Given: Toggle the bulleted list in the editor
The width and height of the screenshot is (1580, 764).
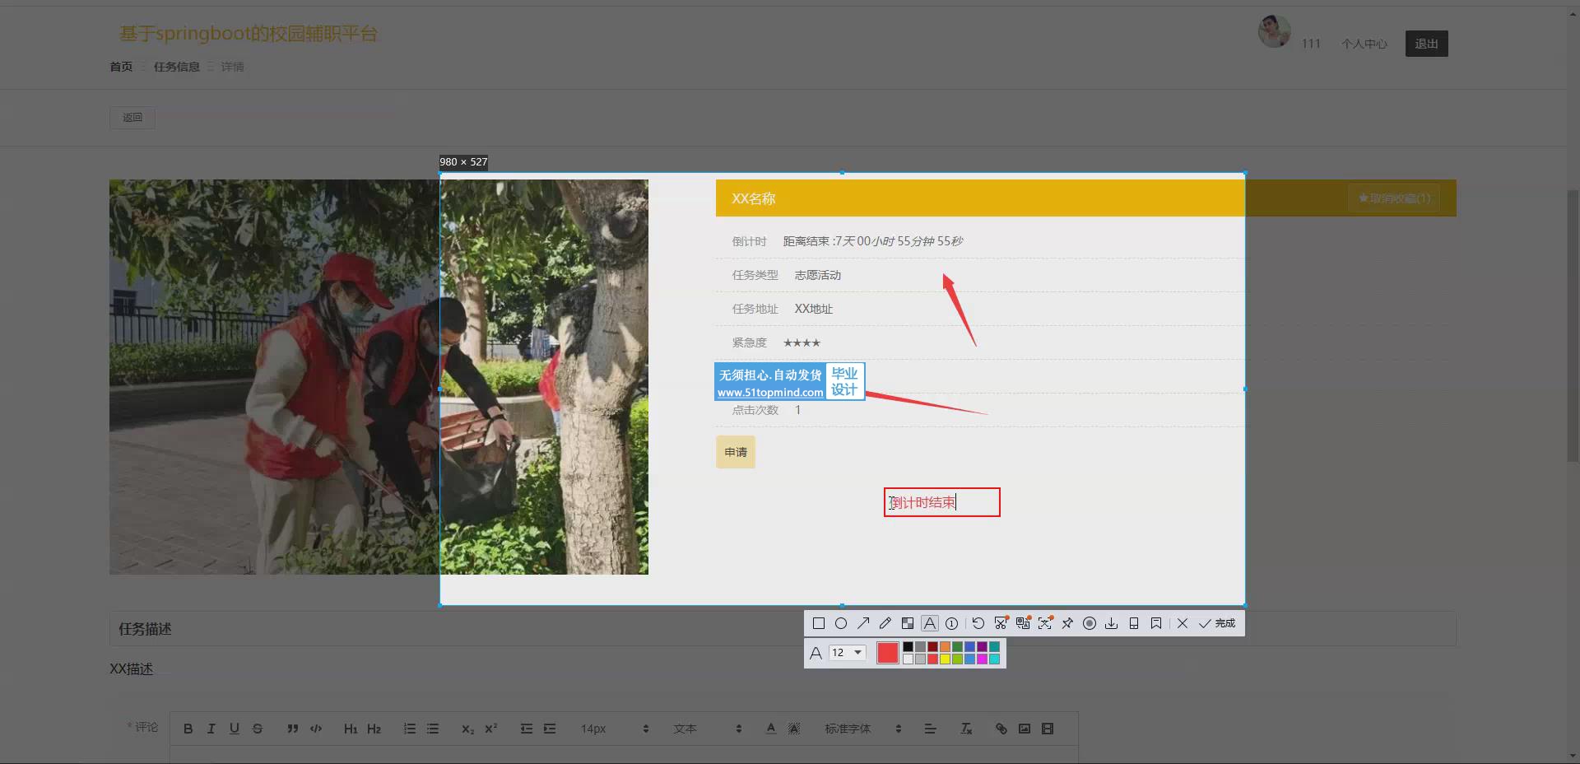Looking at the screenshot, I should click(432, 729).
